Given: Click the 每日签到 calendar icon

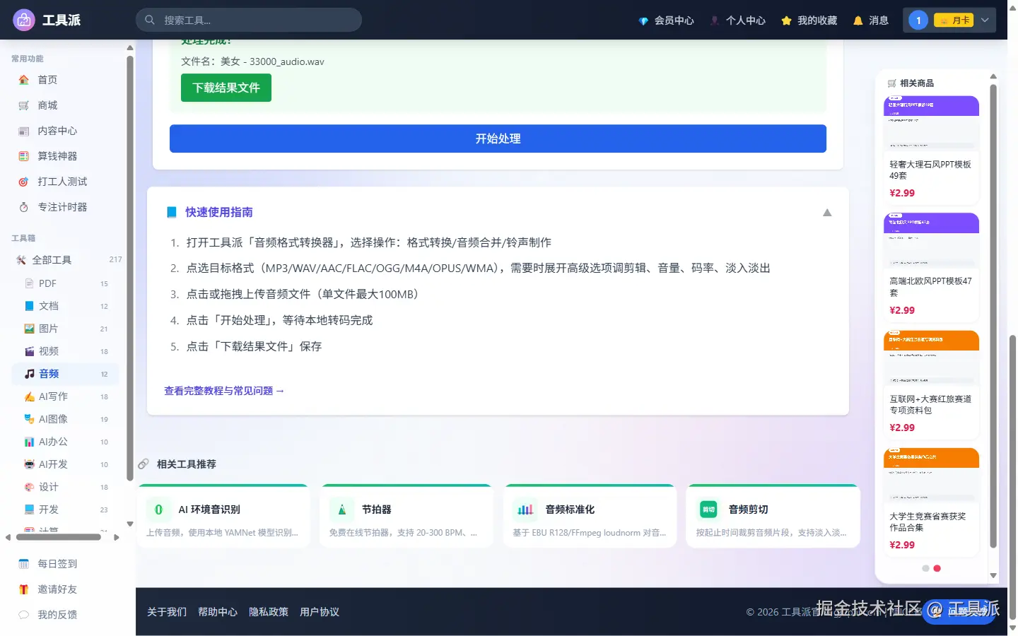Looking at the screenshot, I should coord(24,564).
